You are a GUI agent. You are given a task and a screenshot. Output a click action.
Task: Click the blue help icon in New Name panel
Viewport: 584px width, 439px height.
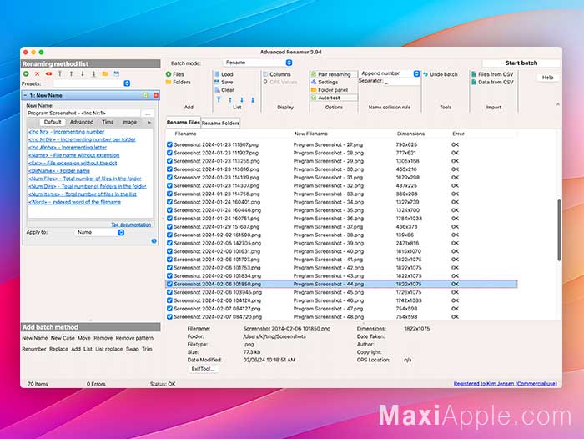tap(154, 240)
